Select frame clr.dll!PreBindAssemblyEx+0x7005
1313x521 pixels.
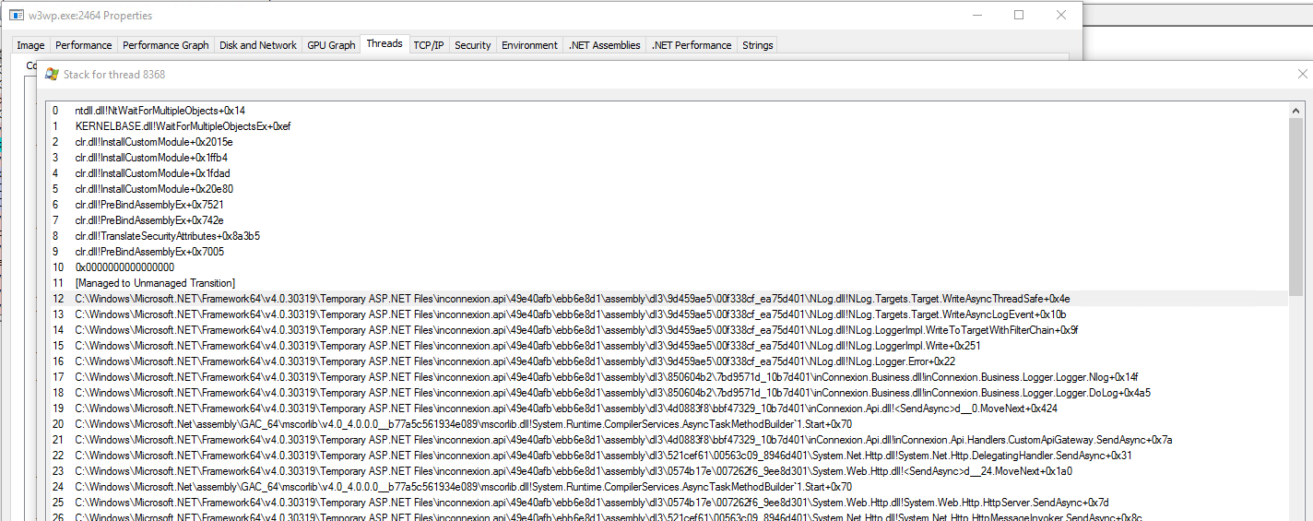pos(668,252)
